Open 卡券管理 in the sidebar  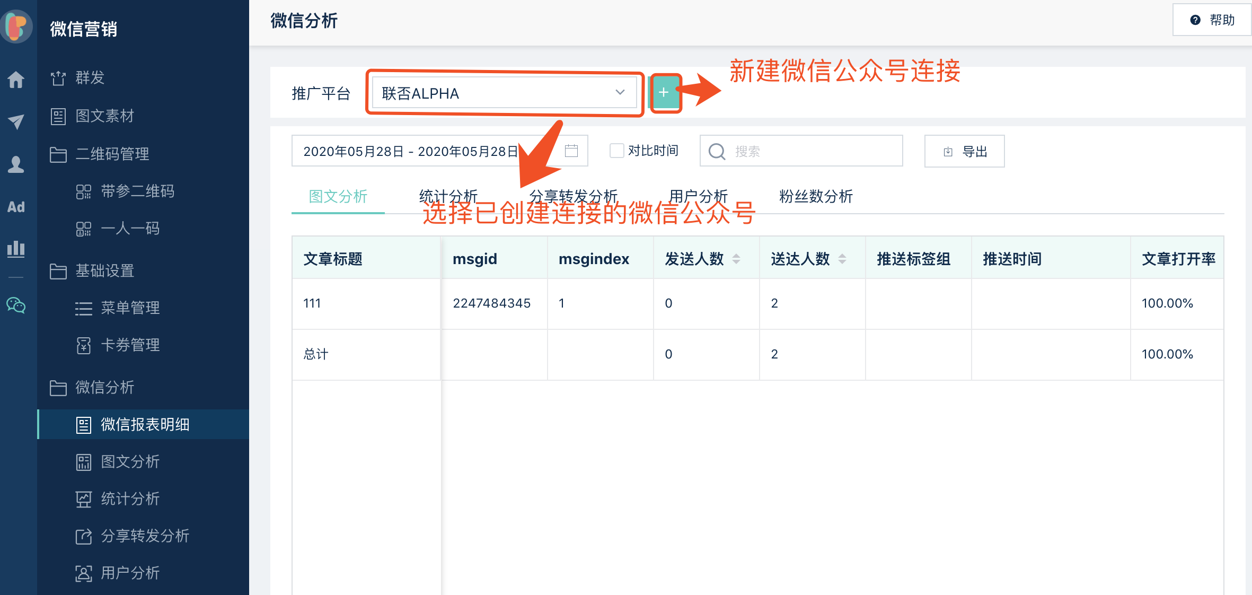(x=130, y=345)
